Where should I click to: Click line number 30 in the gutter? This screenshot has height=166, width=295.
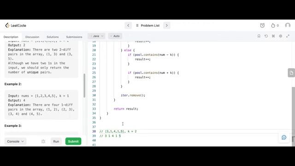pyautogui.click(x=94, y=95)
